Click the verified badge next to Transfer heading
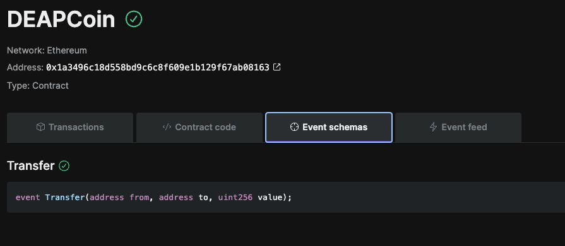The width and height of the screenshot is (565, 246). tap(64, 166)
